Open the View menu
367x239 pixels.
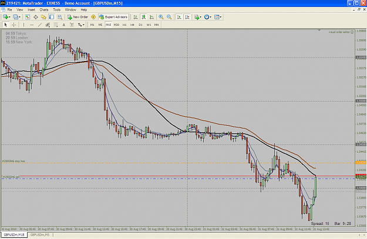19,9
